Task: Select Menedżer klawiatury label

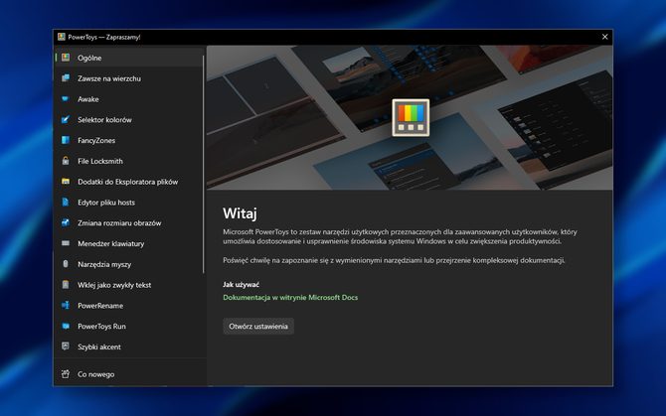Action: 111,243
